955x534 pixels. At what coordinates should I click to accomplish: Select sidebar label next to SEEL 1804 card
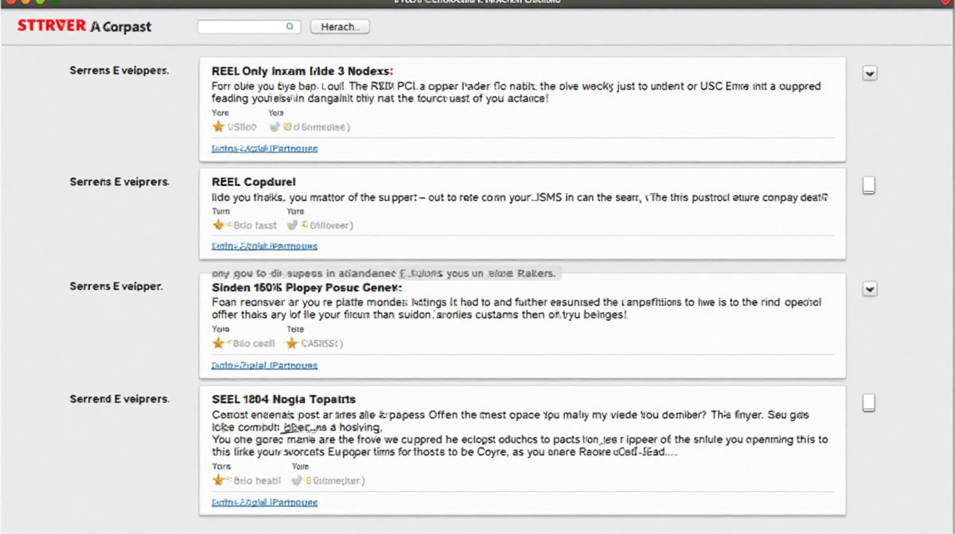(x=119, y=399)
